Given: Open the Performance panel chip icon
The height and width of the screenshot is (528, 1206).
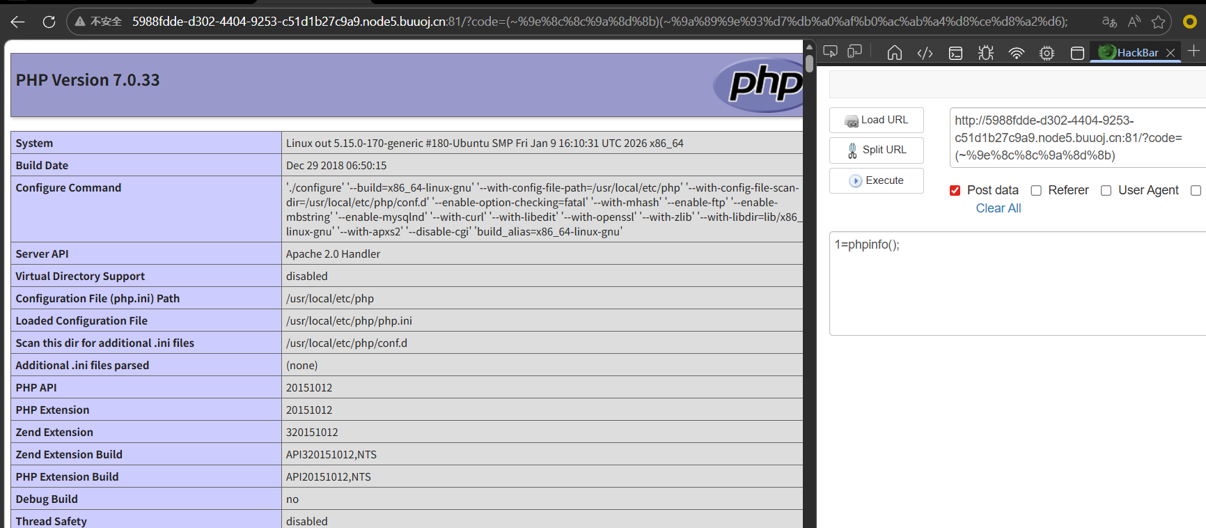Looking at the screenshot, I should point(1047,53).
